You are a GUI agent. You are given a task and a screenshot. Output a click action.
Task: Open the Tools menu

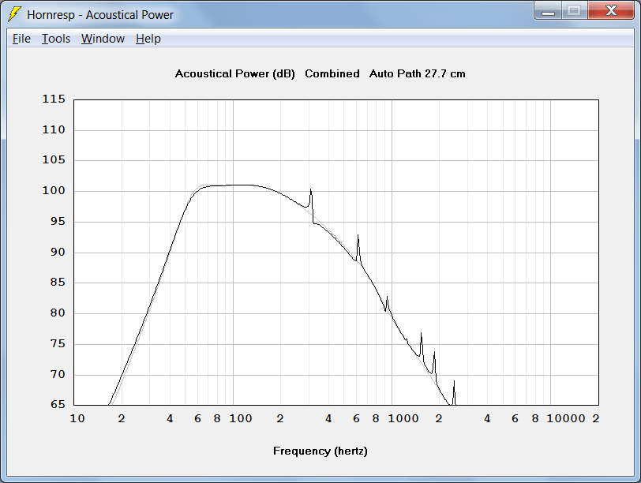point(56,39)
